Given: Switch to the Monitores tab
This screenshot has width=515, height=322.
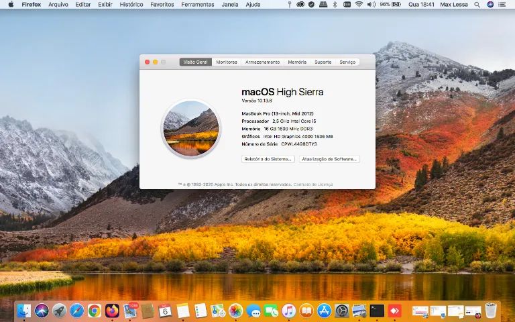Looking at the screenshot, I should tap(227, 62).
